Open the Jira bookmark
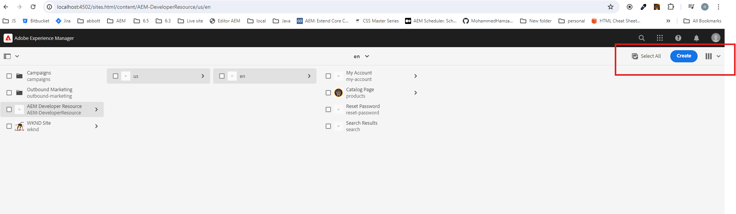 tap(63, 21)
